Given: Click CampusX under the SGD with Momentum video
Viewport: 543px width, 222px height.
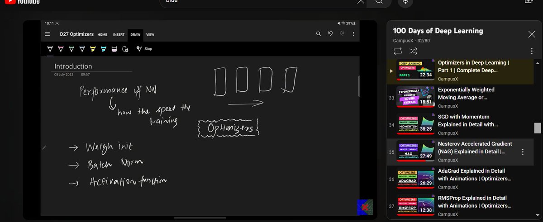Looking at the screenshot, I should pyautogui.click(x=447, y=133).
